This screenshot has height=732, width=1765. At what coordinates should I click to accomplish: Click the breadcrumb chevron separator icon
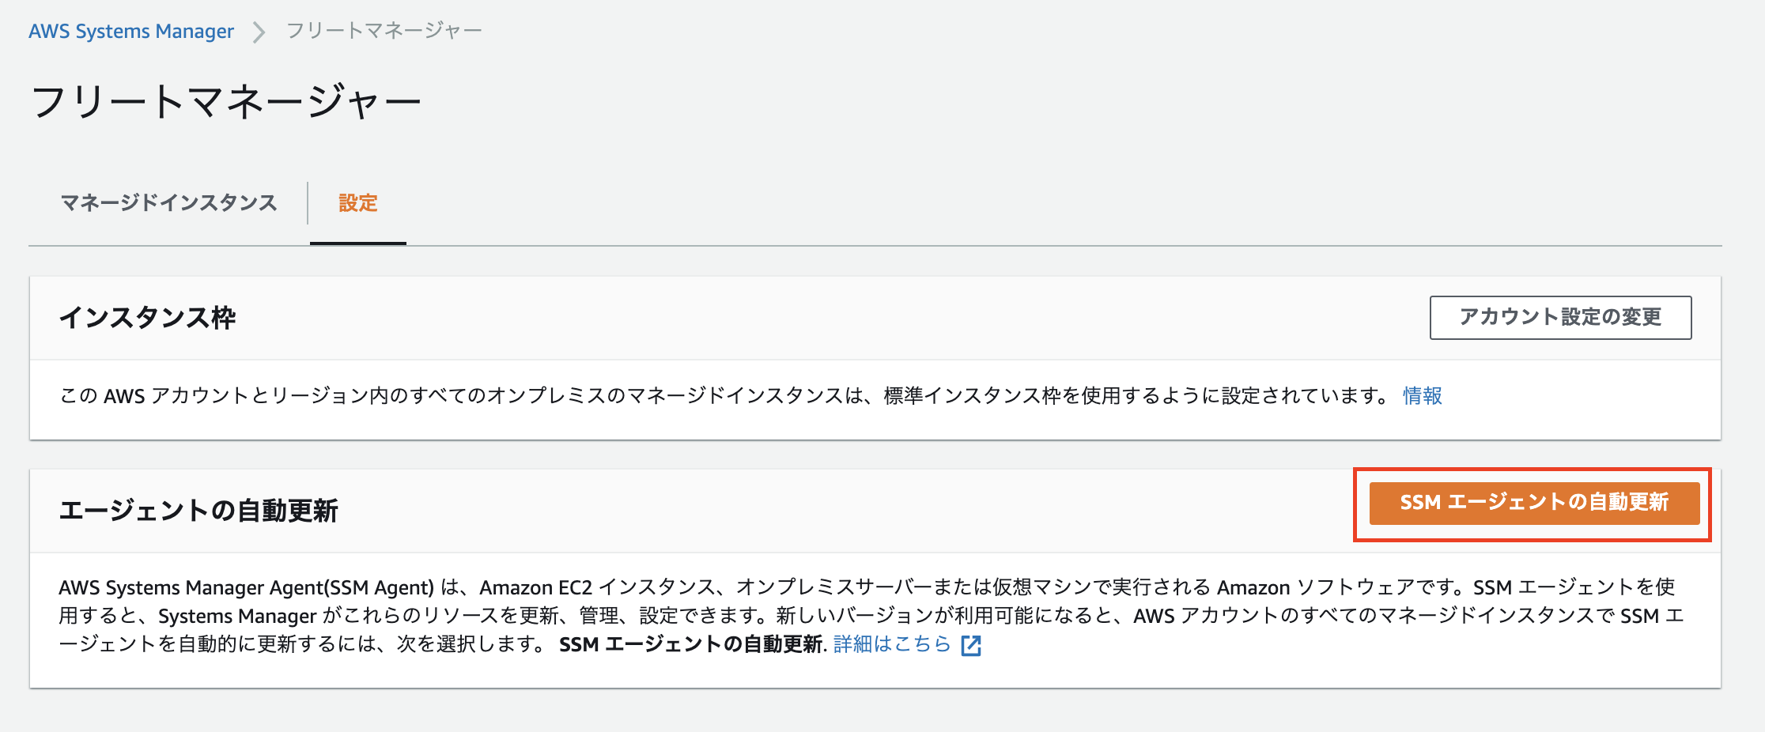pos(259,32)
